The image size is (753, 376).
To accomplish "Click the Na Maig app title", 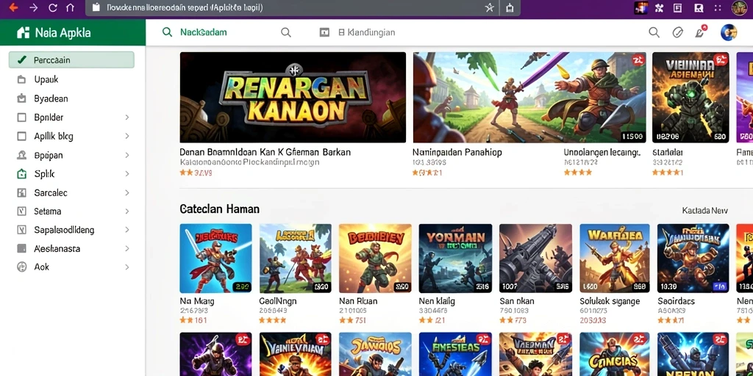I will click(x=197, y=301).
